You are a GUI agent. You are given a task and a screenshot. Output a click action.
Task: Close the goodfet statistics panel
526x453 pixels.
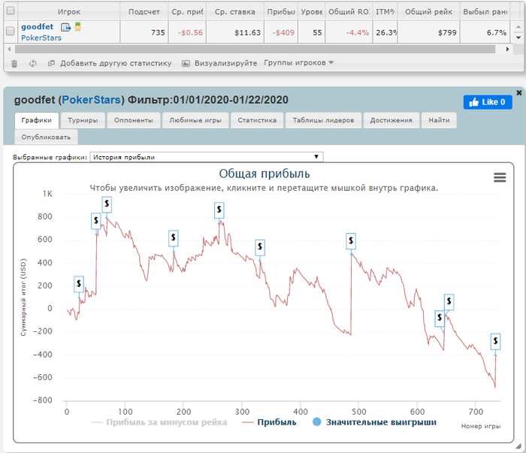[519, 92]
